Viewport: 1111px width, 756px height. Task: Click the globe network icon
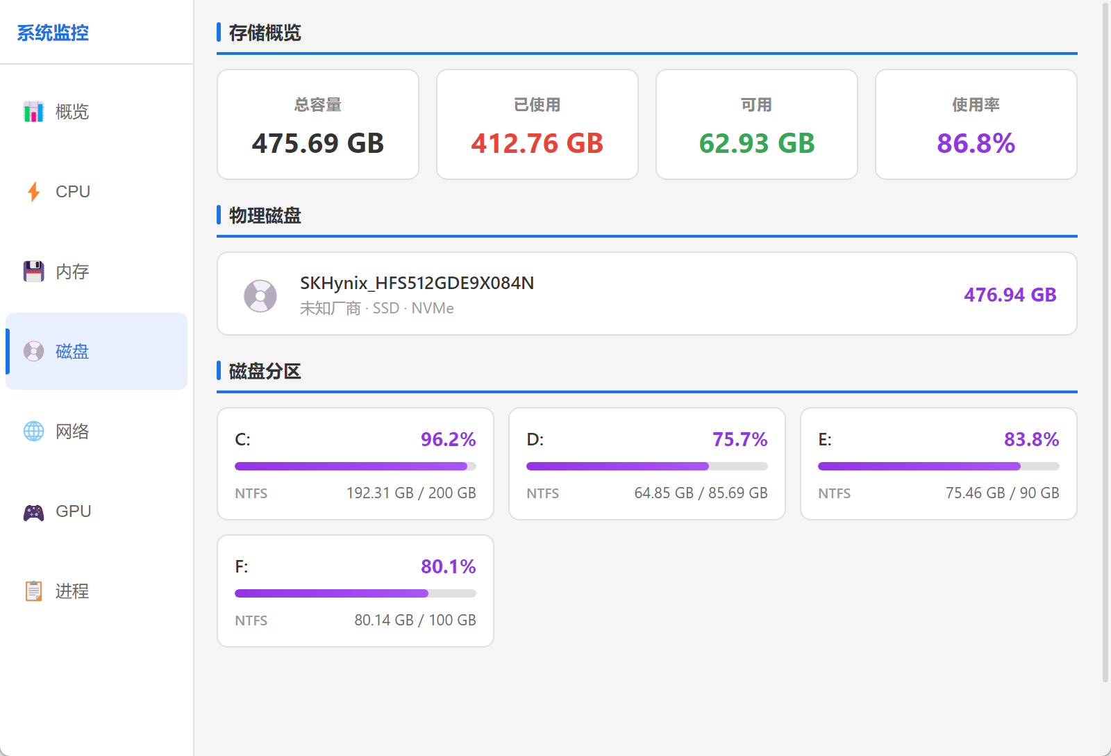click(x=33, y=432)
